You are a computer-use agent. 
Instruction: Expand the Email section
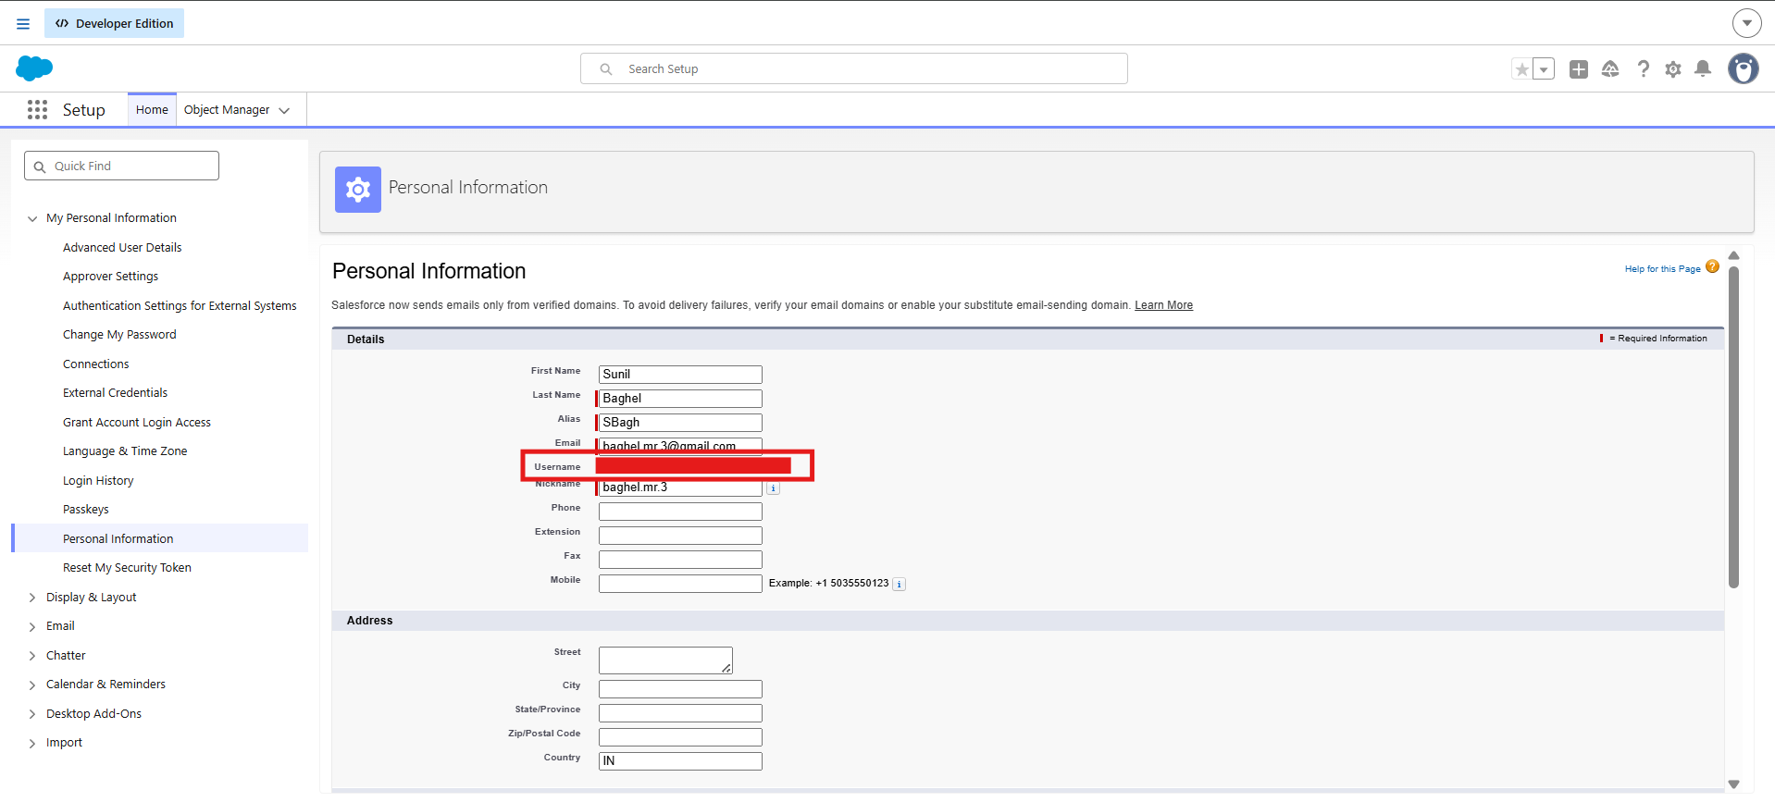click(x=32, y=626)
